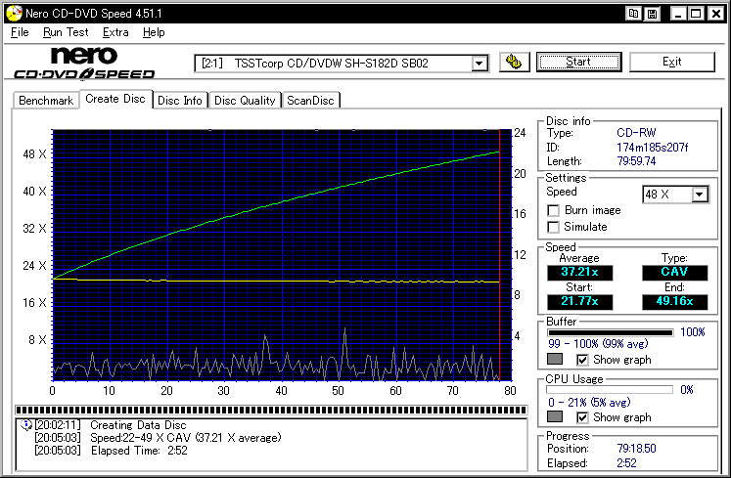731x478 pixels.
Task: Switch to the Disc Quality tab
Action: [x=246, y=100]
